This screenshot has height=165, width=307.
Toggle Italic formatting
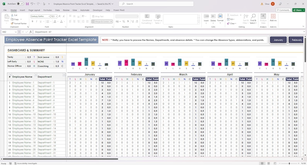coord(36,21)
